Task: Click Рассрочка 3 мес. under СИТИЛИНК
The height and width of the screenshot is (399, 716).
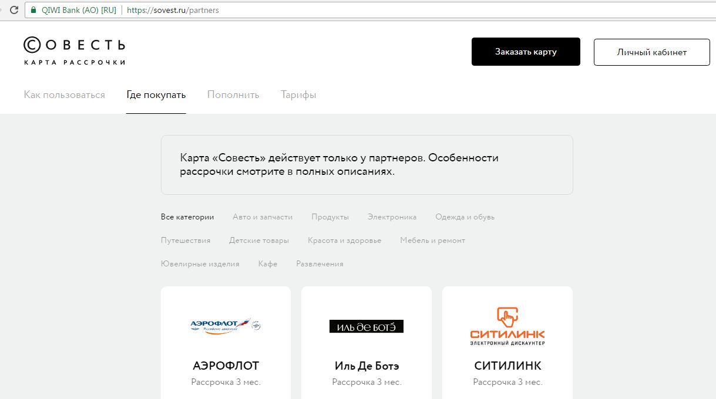Action: tap(507, 382)
